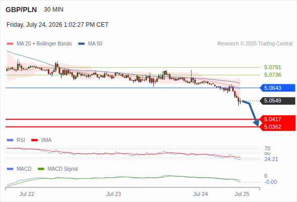Click the GBP/PLN pair title
This screenshot has width=297, height=202.
tap(21, 10)
